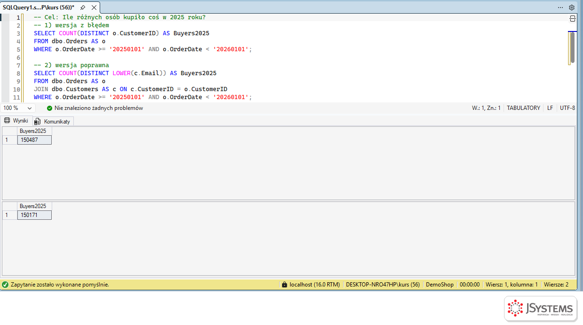Screen dimensions: 583x325
Task: Switch to the Komunikaty tab
Action: tap(53, 121)
